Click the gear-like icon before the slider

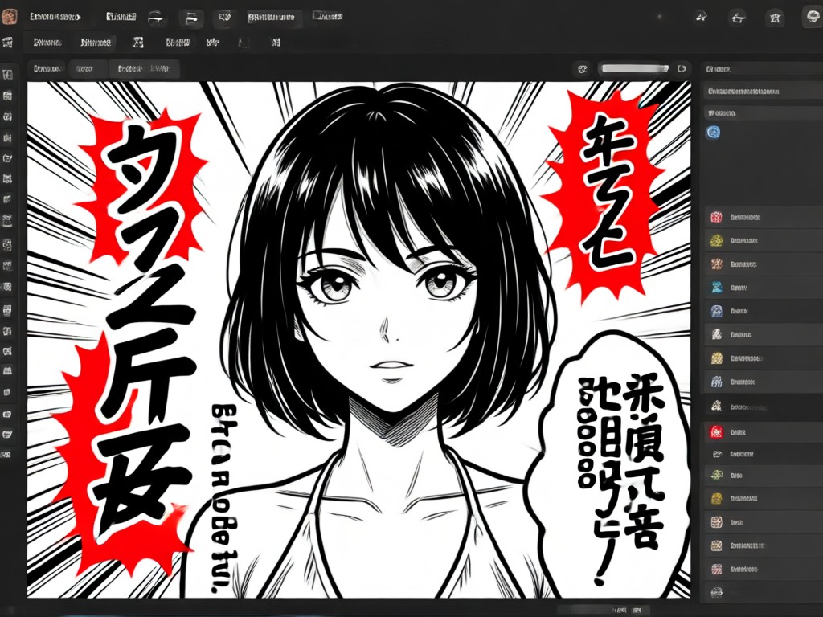[582, 69]
